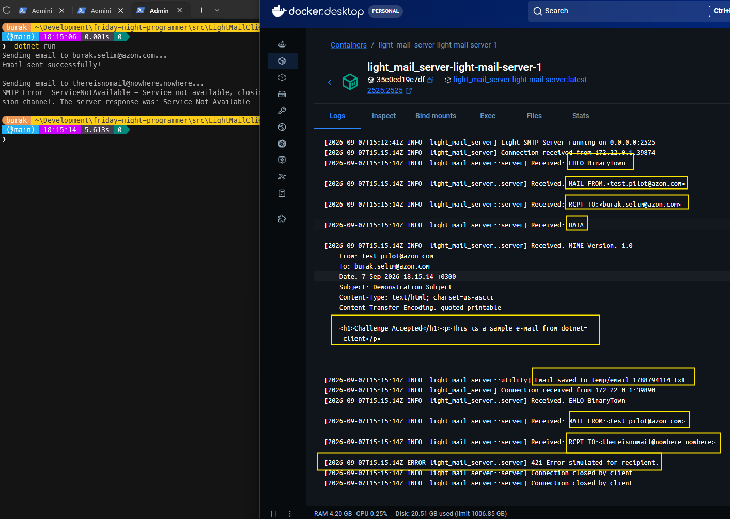
Task: Close the second Admini terminal tab
Action: coord(121,10)
